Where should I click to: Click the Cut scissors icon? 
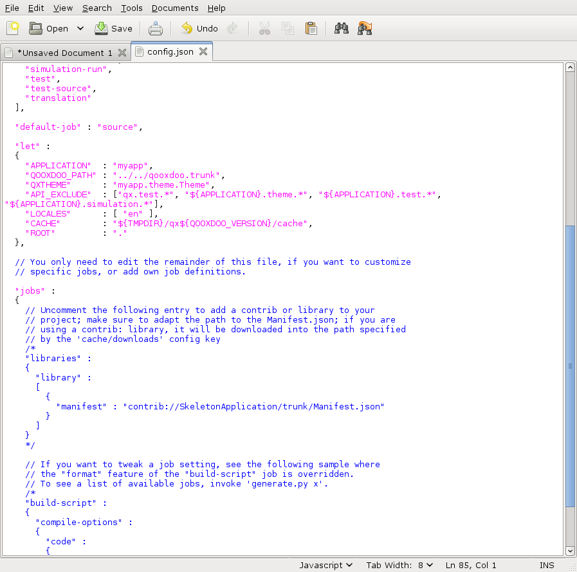point(264,28)
